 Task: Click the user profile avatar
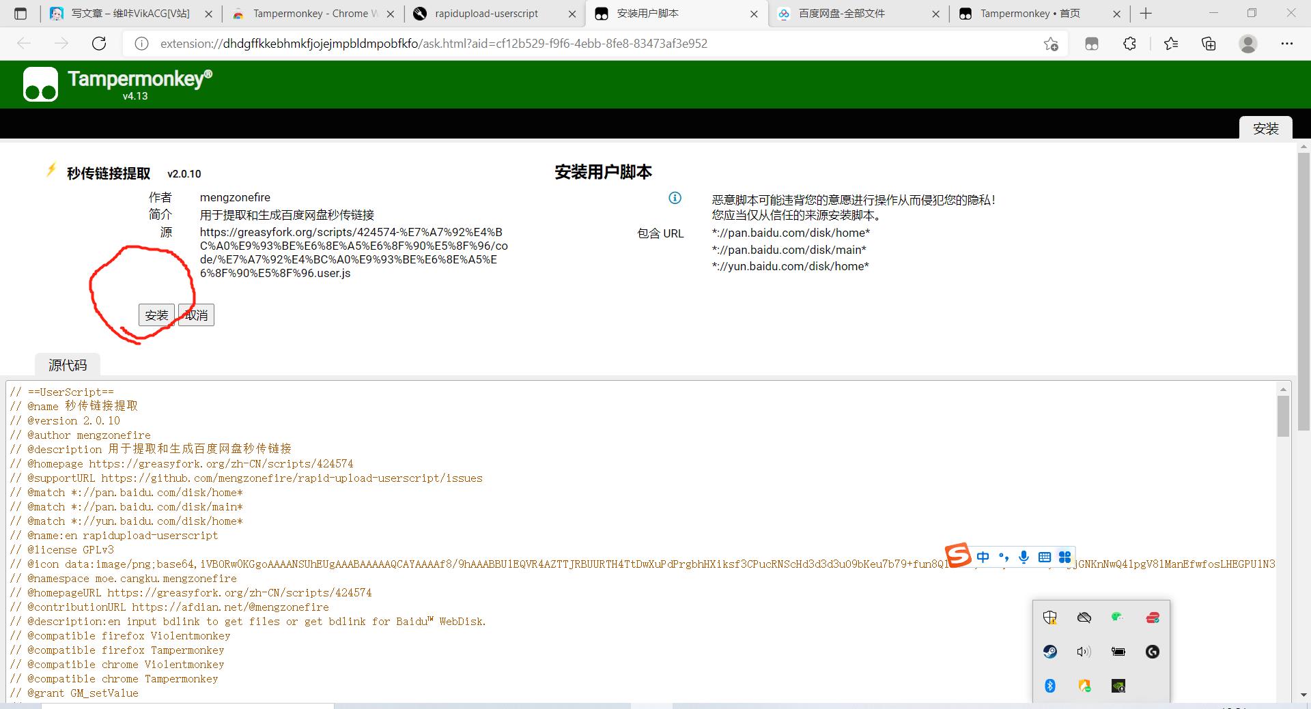pyautogui.click(x=1247, y=44)
